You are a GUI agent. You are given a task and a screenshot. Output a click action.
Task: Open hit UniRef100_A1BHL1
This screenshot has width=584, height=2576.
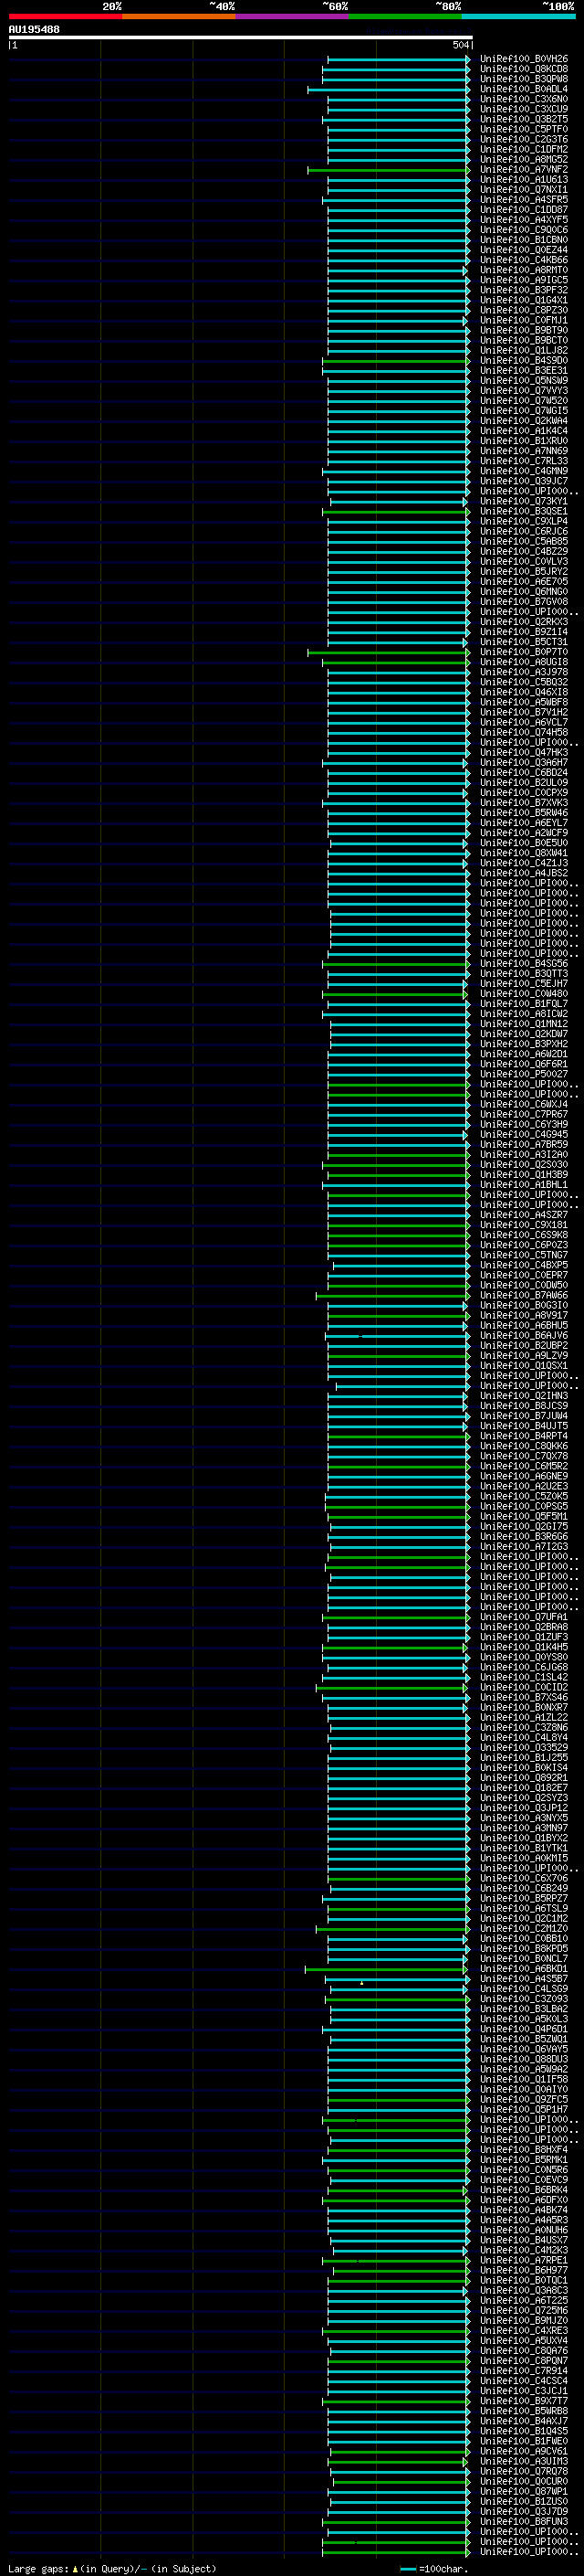tap(523, 1185)
